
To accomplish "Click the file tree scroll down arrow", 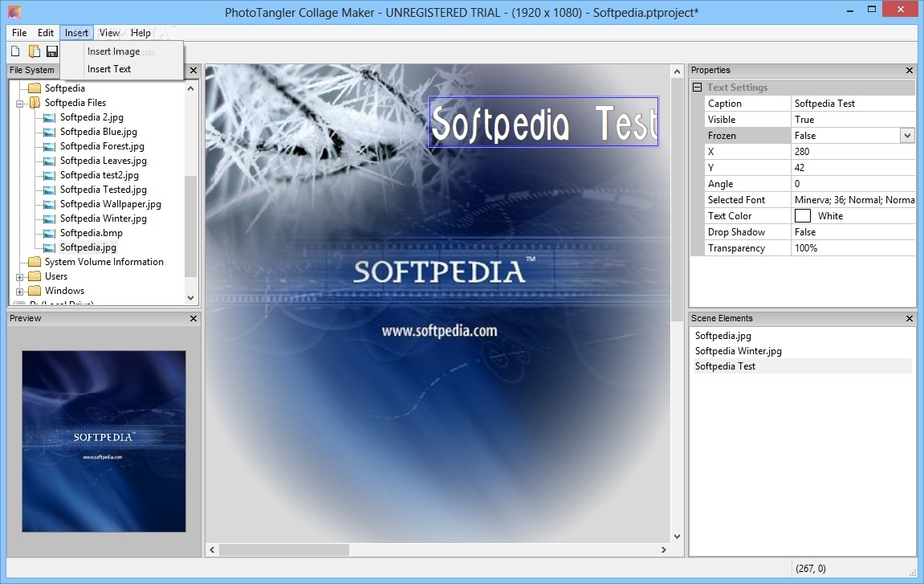I will (x=190, y=298).
